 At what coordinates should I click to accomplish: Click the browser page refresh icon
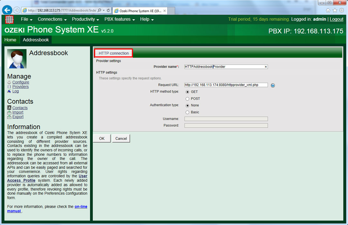[x=108, y=10]
